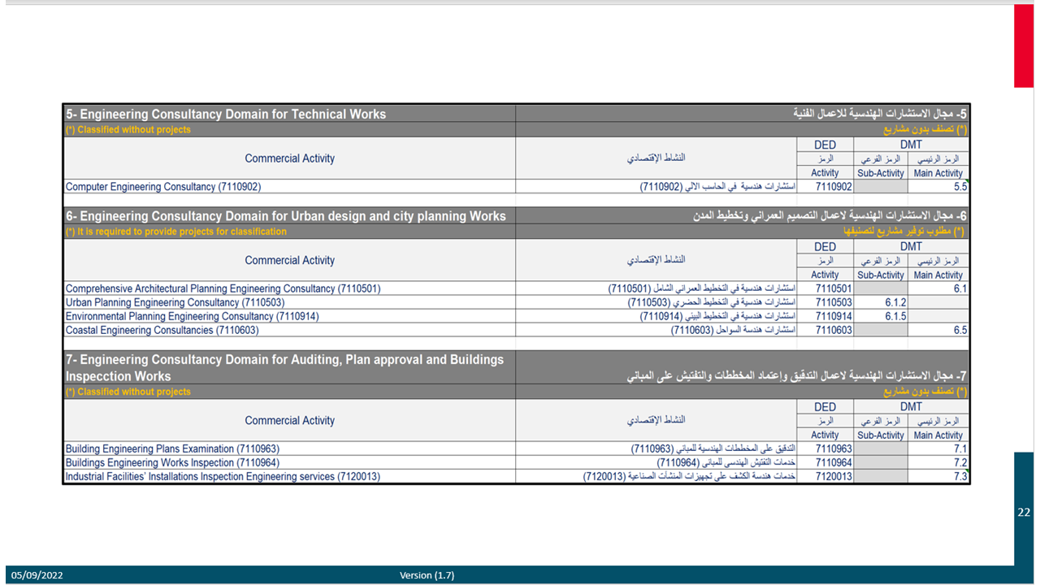Select the section 7 Auditing domain heading

click(284, 367)
